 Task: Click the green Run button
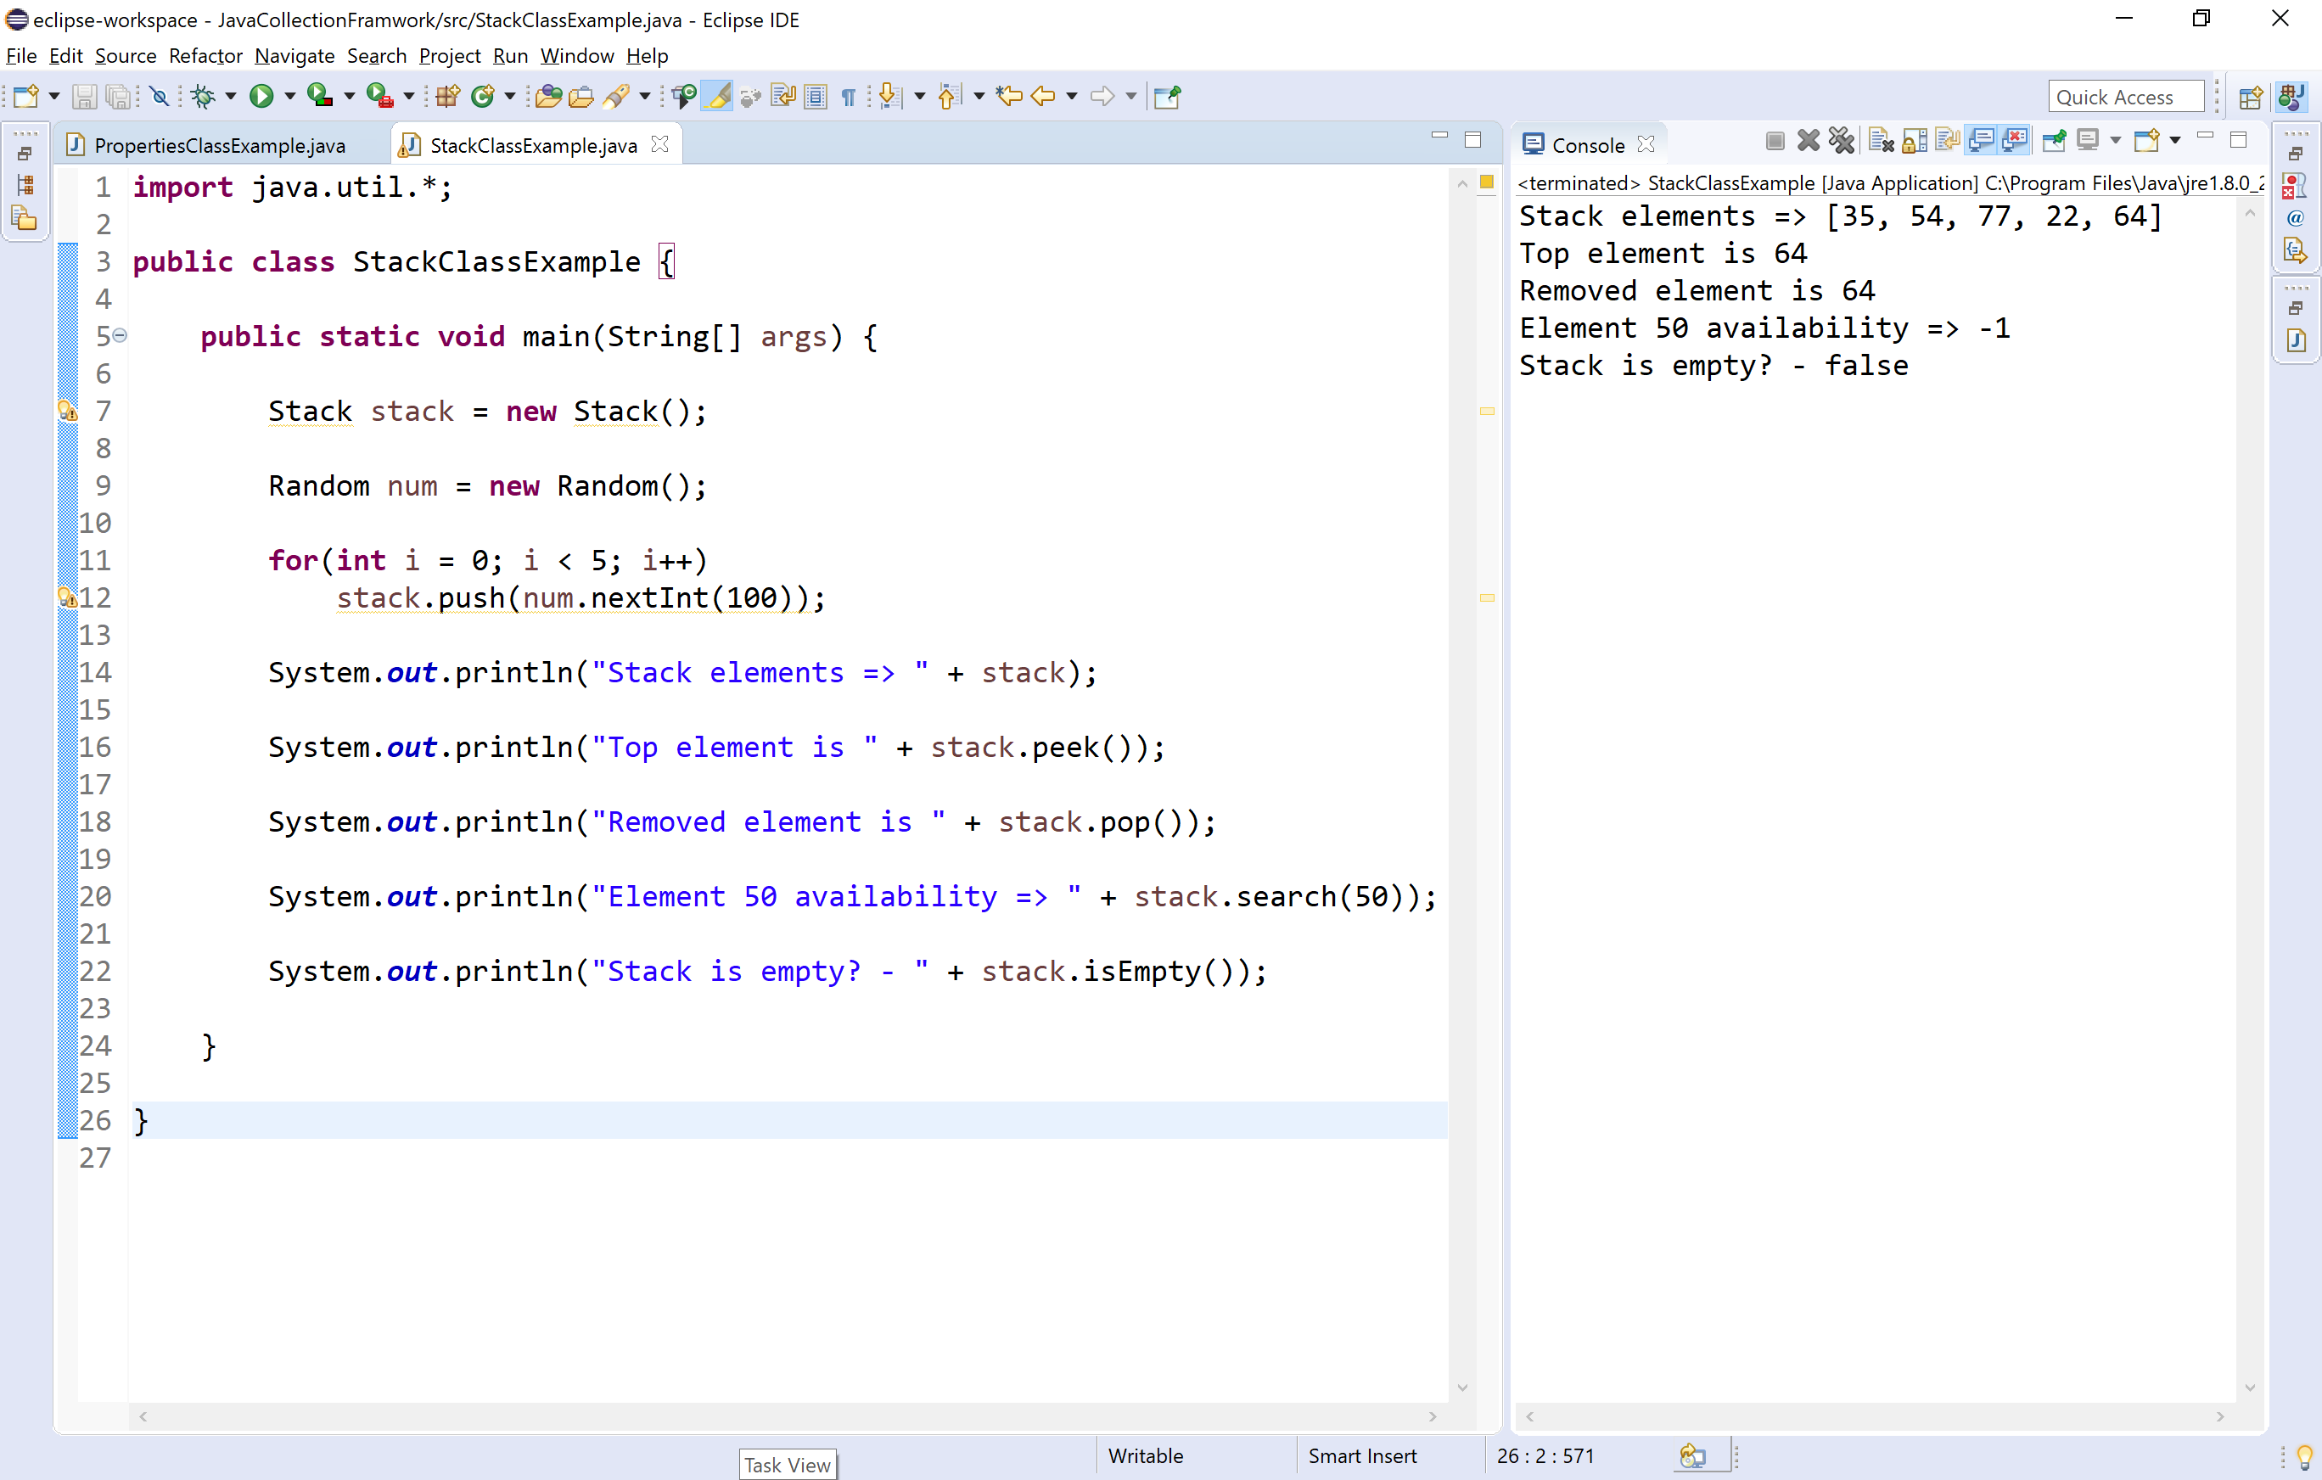pos(261,97)
